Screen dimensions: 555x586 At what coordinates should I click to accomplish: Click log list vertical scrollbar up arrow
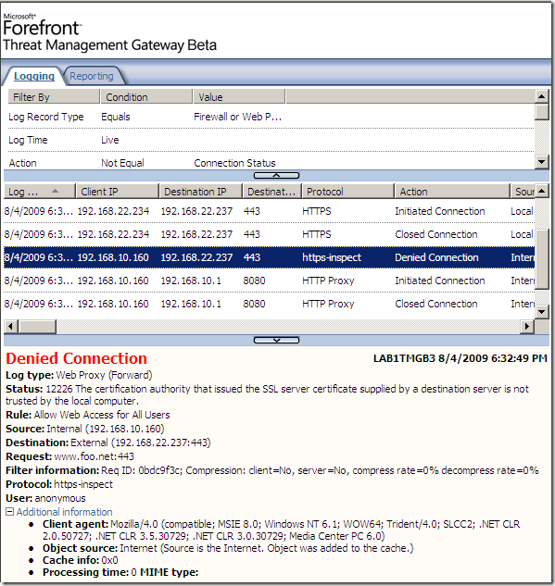(541, 192)
